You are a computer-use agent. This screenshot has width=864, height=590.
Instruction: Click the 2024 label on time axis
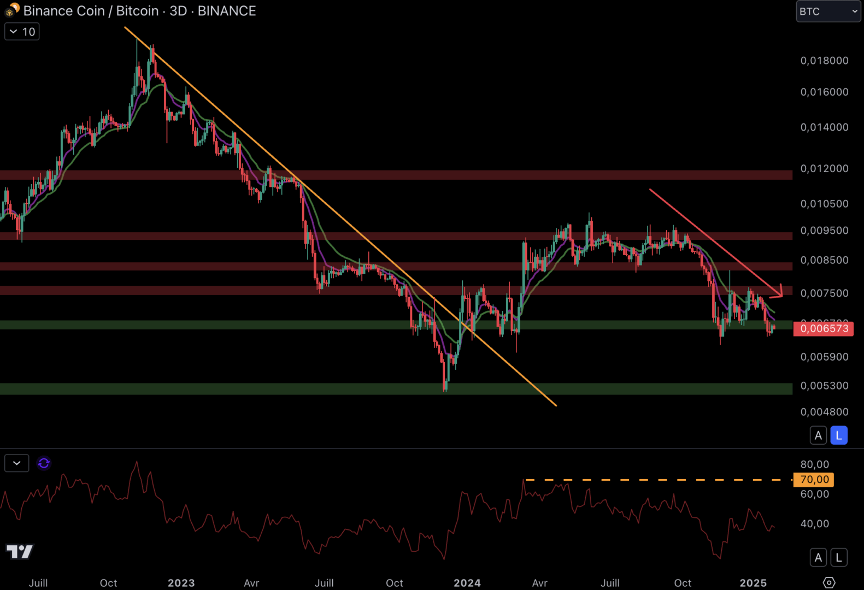[x=467, y=583]
